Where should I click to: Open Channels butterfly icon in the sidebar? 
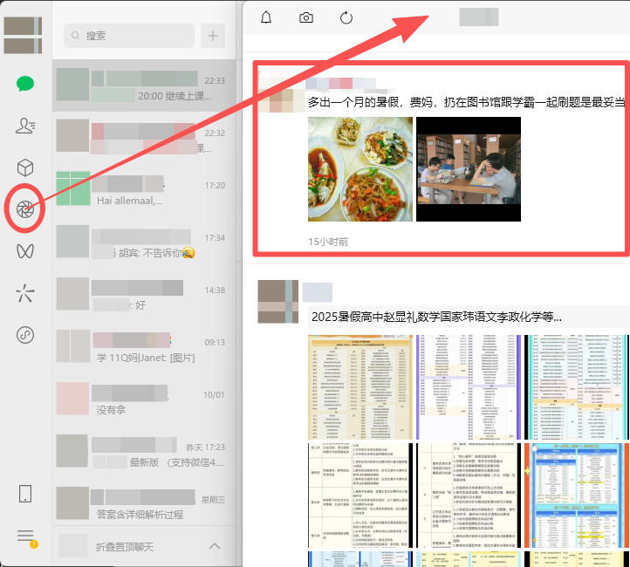click(x=25, y=251)
